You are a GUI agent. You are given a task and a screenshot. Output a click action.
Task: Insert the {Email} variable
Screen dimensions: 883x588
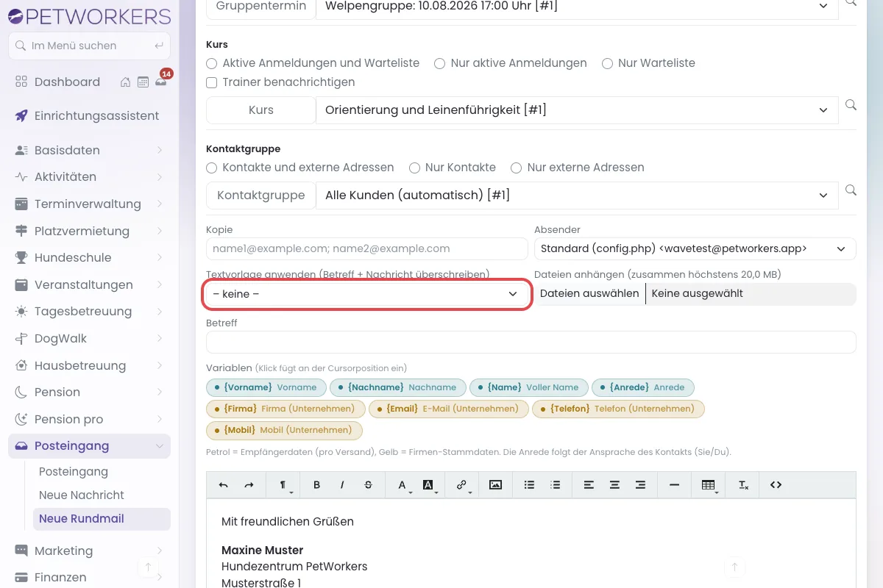pos(448,409)
